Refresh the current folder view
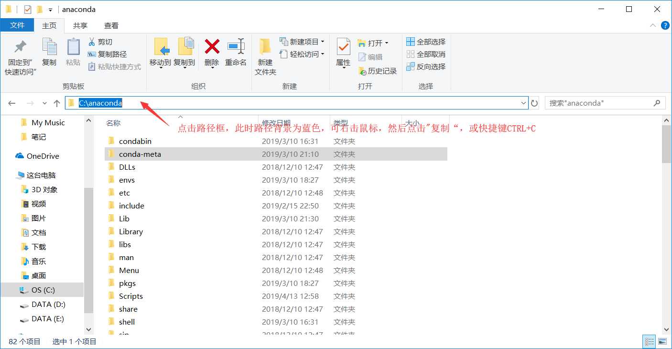672x349 pixels. coord(534,103)
